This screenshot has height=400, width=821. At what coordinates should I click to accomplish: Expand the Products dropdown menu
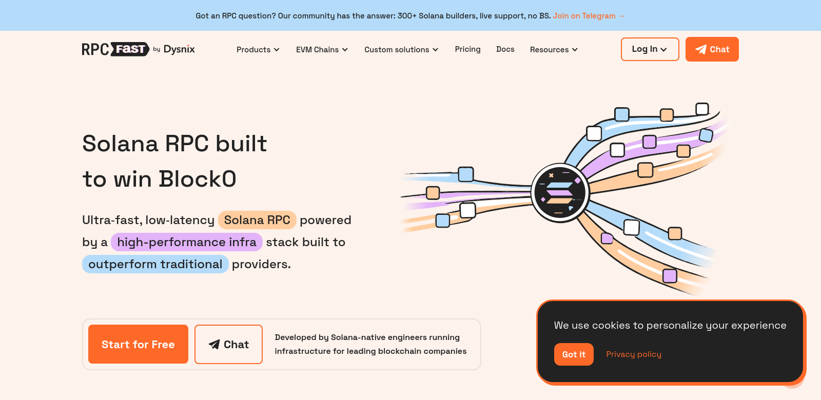(258, 50)
